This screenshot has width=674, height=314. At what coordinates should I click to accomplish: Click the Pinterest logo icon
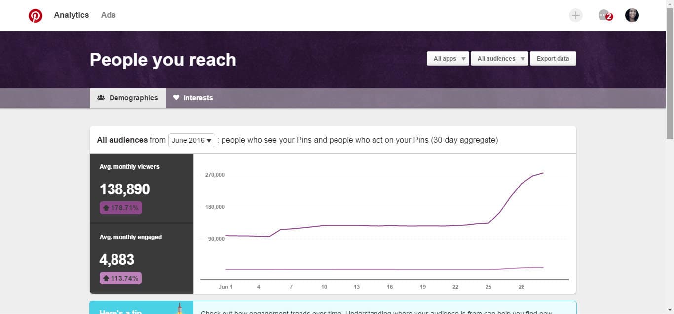(x=36, y=16)
